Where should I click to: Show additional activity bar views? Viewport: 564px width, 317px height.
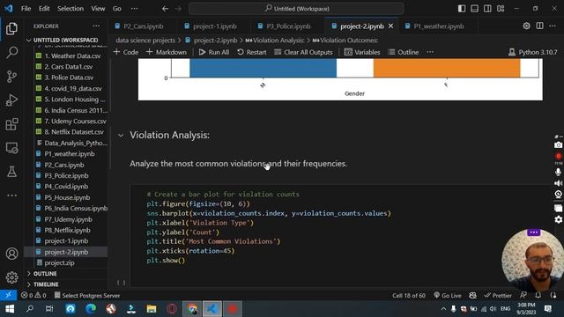(11, 195)
